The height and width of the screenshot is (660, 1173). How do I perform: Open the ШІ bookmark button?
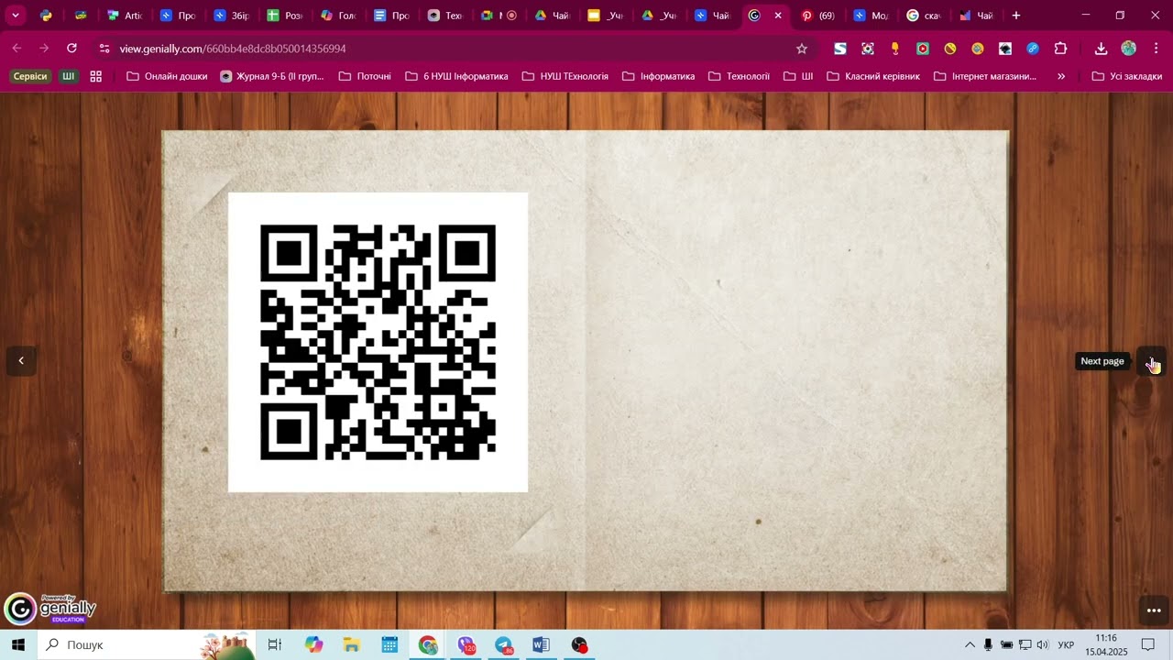(x=69, y=76)
